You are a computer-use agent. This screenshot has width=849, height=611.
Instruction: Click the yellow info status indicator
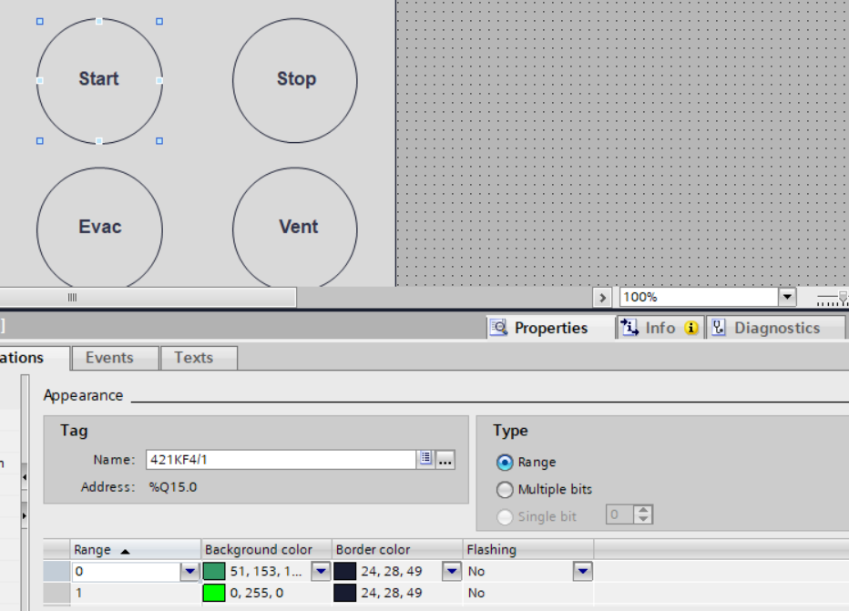coord(690,328)
